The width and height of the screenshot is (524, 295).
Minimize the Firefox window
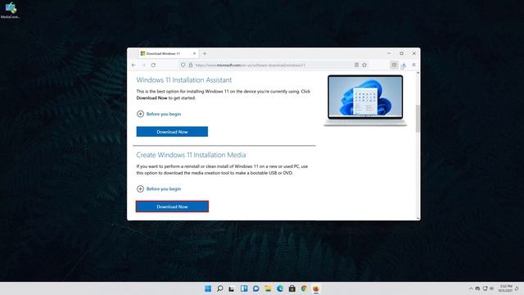coord(389,53)
